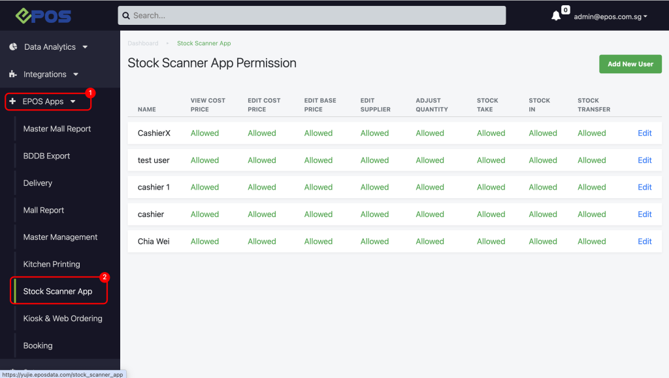
Task: Focus the Search input field
Action: tap(314, 16)
